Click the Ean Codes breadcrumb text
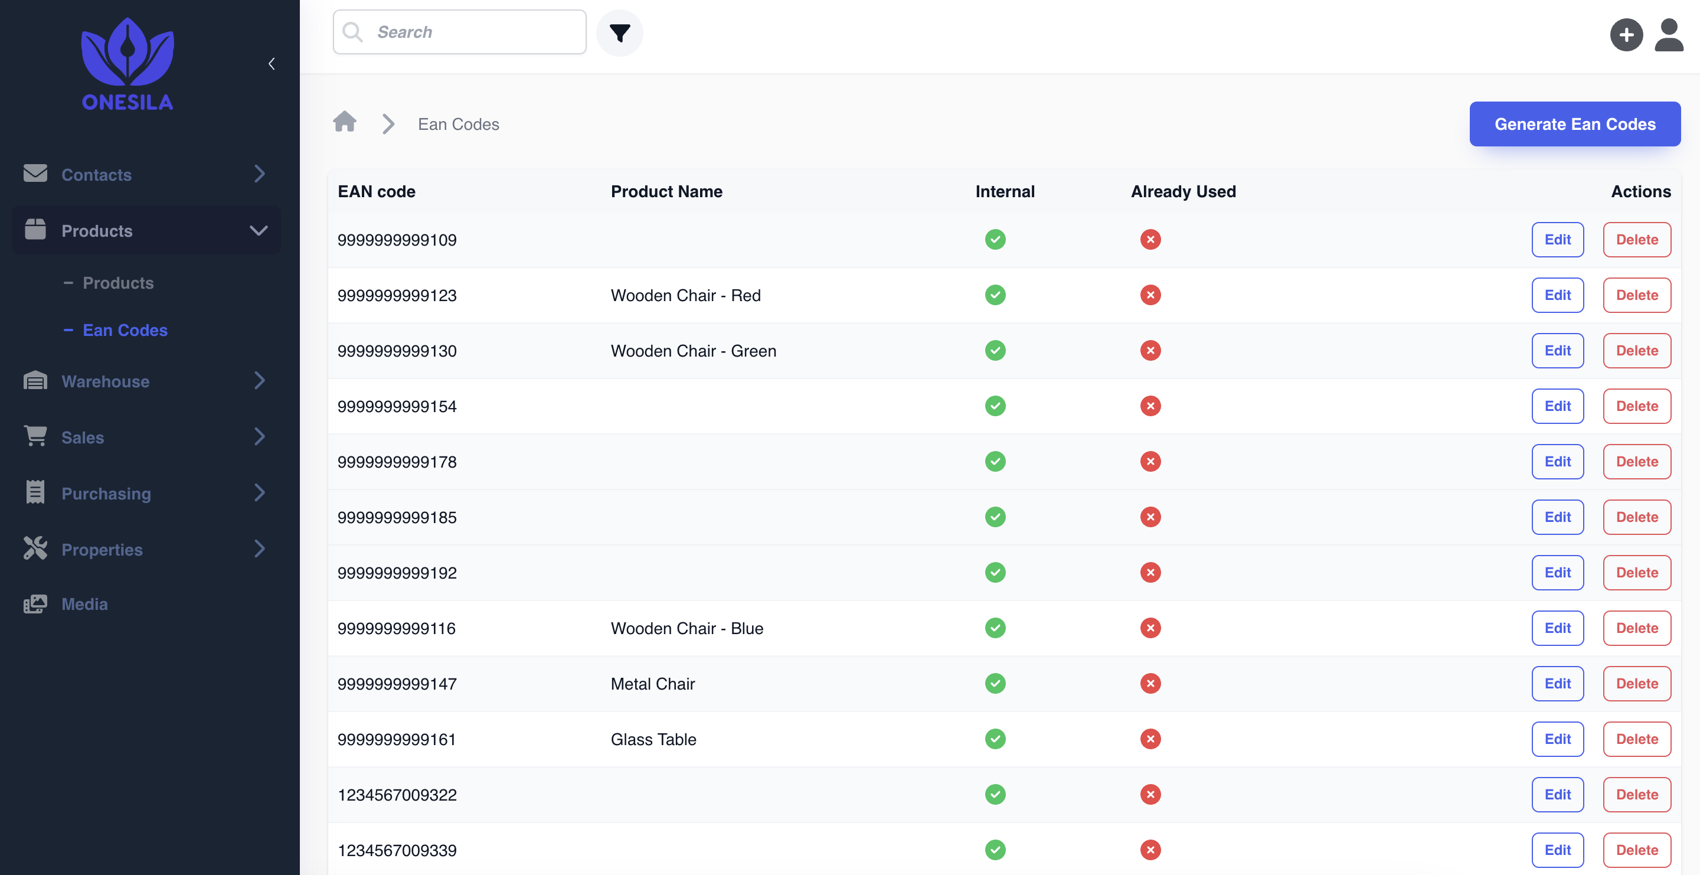1700x875 pixels. [458, 124]
